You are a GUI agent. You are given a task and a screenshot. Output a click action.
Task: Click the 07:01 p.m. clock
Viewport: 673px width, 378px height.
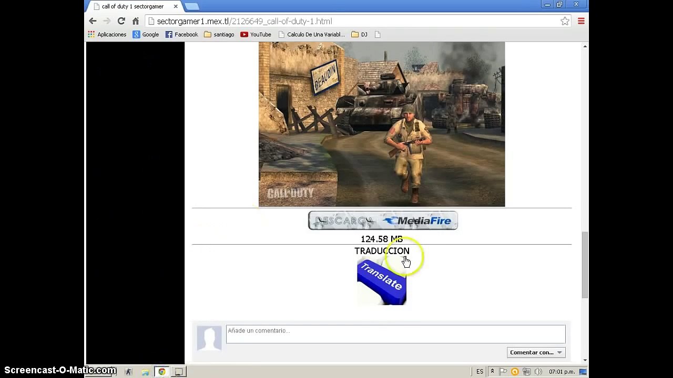pyautogui.click(x=562, y=372)
